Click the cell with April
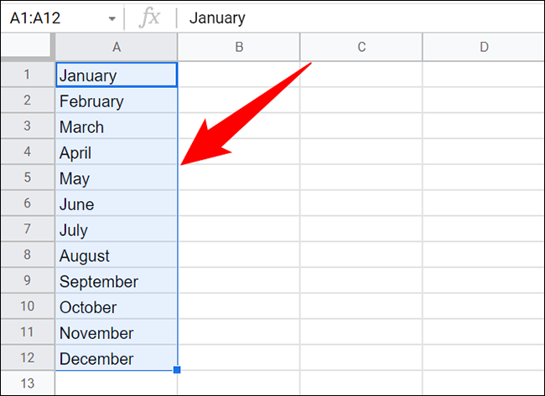 coord(117,153)
